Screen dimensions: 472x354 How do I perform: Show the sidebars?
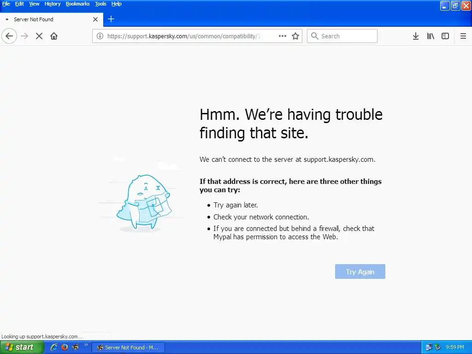point(445,36)
